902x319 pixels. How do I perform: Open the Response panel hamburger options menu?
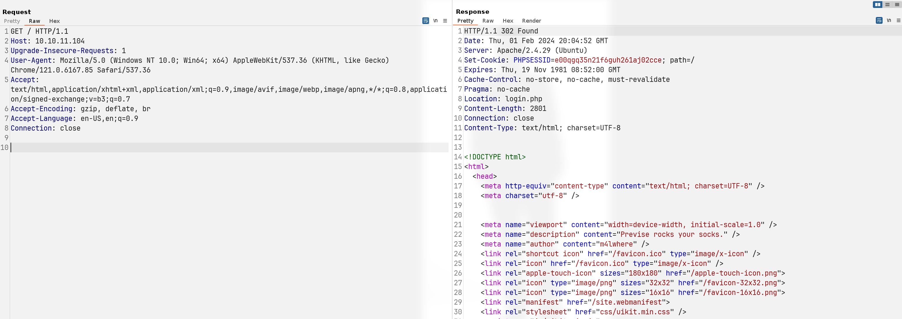click(898, 21)
